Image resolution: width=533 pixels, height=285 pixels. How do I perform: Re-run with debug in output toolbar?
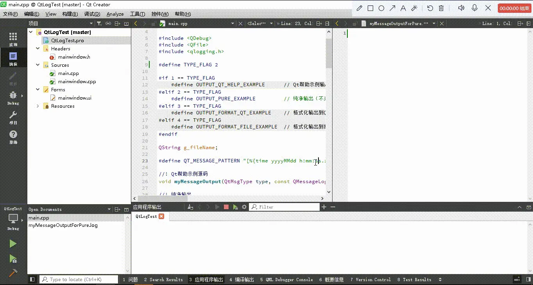click(235, 207)
